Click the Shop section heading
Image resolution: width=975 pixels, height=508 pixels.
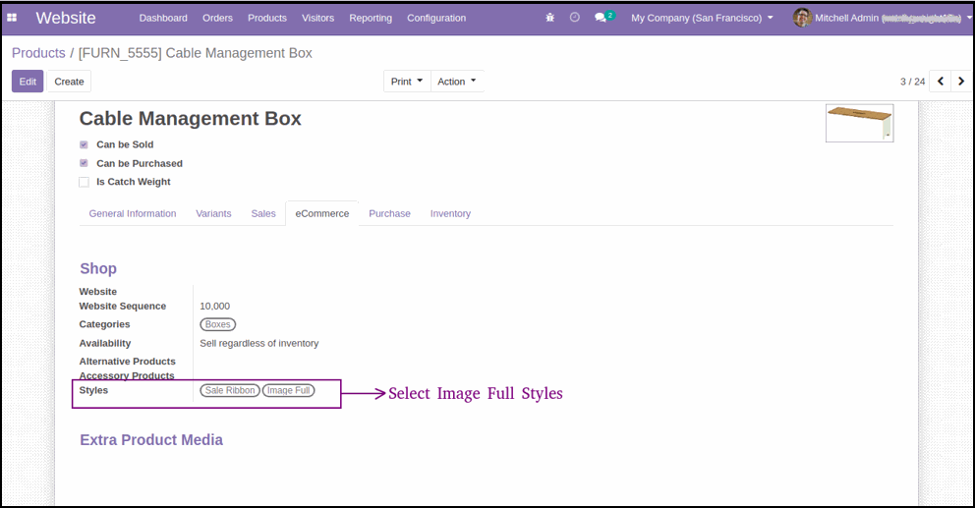pyautogui.click(x=98, y=268)
